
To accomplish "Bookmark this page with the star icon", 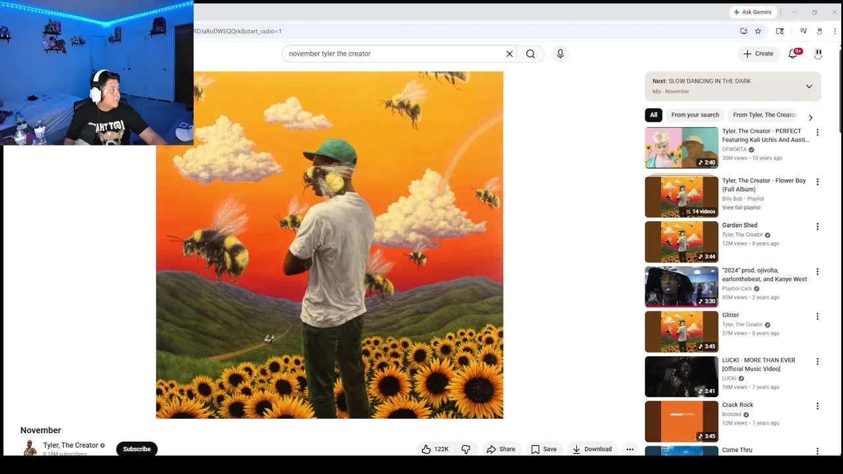I will pos(758,31).
